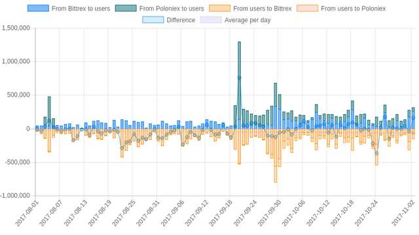Select the difference point at the chart's highest peak
This screenshot has height=235, width=419.
click(x=239, y=78)
